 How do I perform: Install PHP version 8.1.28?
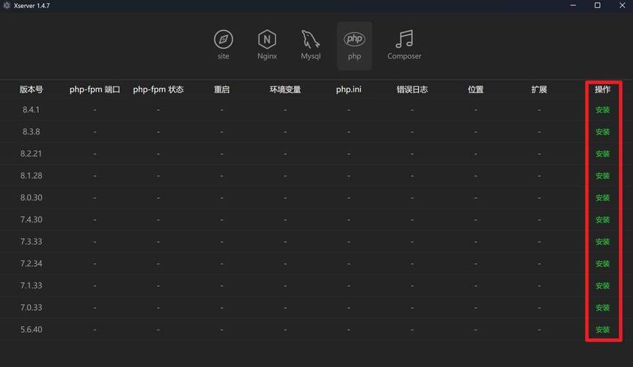[602, 176]
